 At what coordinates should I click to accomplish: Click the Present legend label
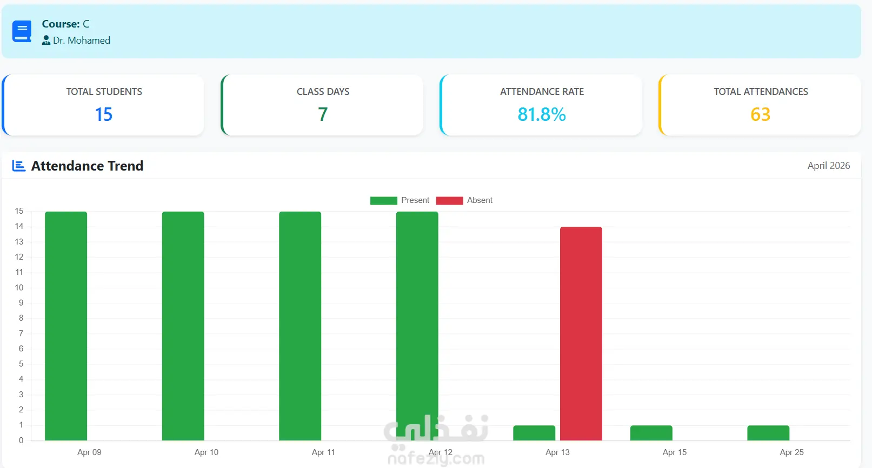coord(415,200)
